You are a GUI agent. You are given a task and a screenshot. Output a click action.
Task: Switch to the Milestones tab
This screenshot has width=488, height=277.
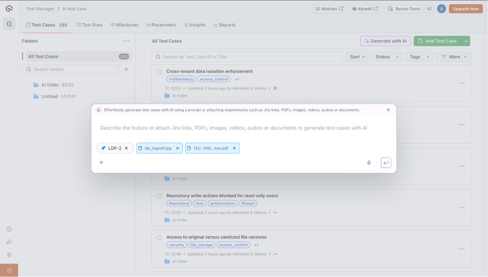click(x=124, y=25)
